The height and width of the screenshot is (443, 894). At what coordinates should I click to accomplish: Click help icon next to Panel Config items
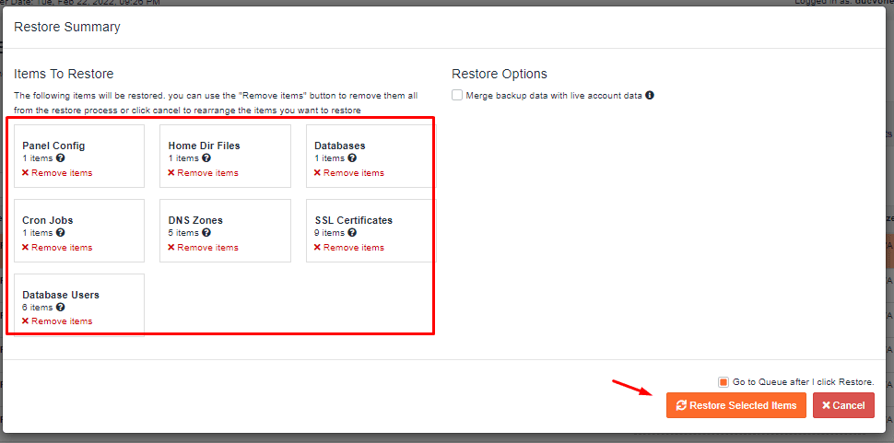point(61,158)
